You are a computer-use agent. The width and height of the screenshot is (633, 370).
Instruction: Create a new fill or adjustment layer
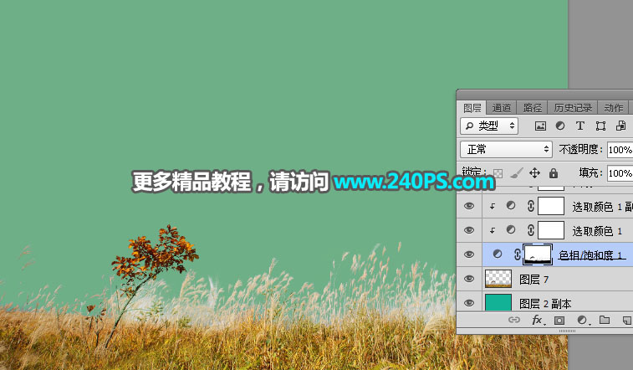click(x=582, y=320)
